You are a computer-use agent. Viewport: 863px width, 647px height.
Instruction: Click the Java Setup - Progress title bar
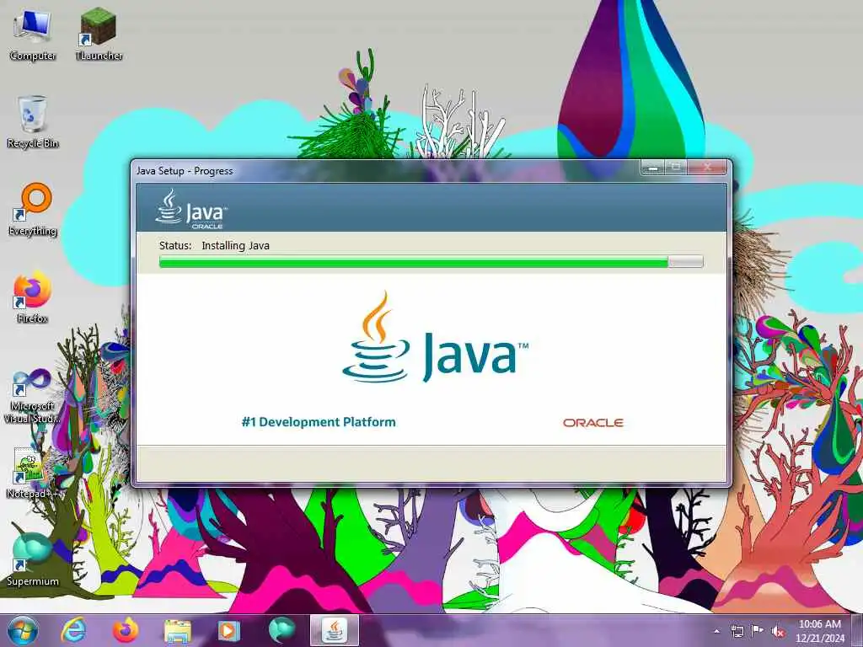pos(385,170)
